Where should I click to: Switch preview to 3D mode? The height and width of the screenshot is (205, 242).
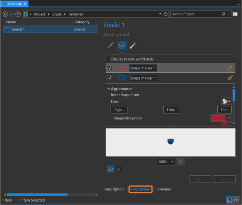(118, 169)
